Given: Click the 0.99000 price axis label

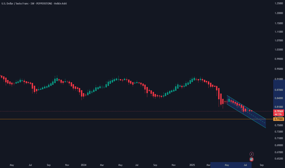Looking at the screenshot, I should tap(279, 59).
